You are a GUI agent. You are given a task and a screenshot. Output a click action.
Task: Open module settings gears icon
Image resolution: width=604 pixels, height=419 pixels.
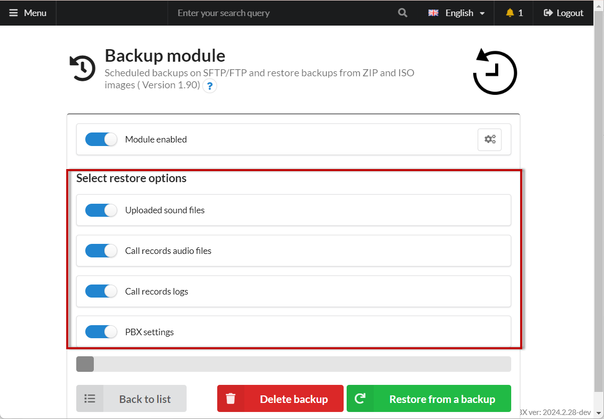point(490,139)
